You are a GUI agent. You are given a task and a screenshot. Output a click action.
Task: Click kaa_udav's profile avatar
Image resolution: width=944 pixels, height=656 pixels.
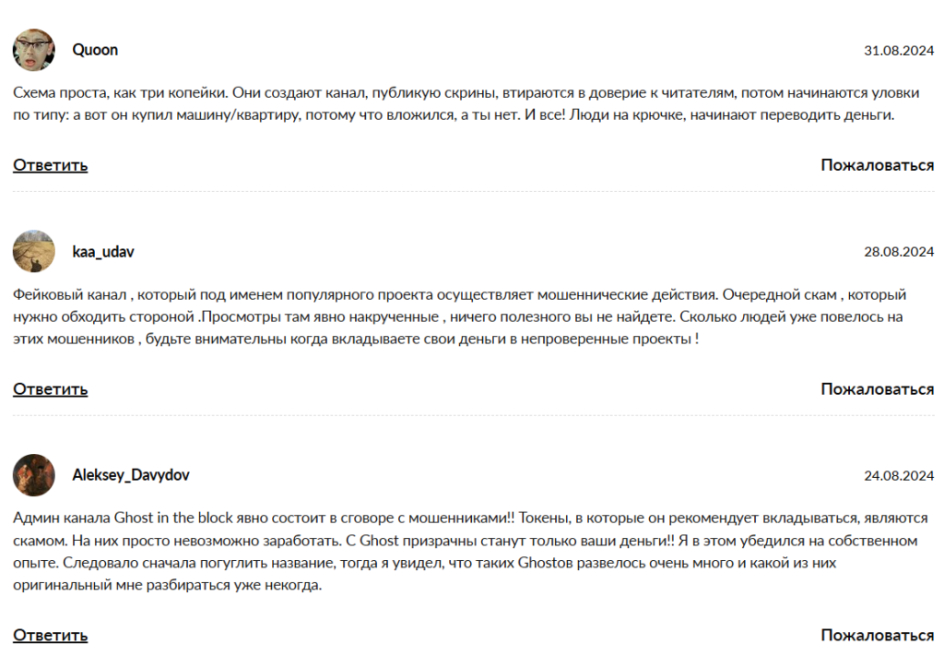(34, 251)
